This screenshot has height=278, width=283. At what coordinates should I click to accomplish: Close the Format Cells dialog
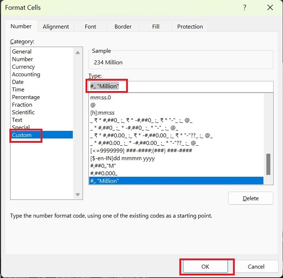(270, 7)
